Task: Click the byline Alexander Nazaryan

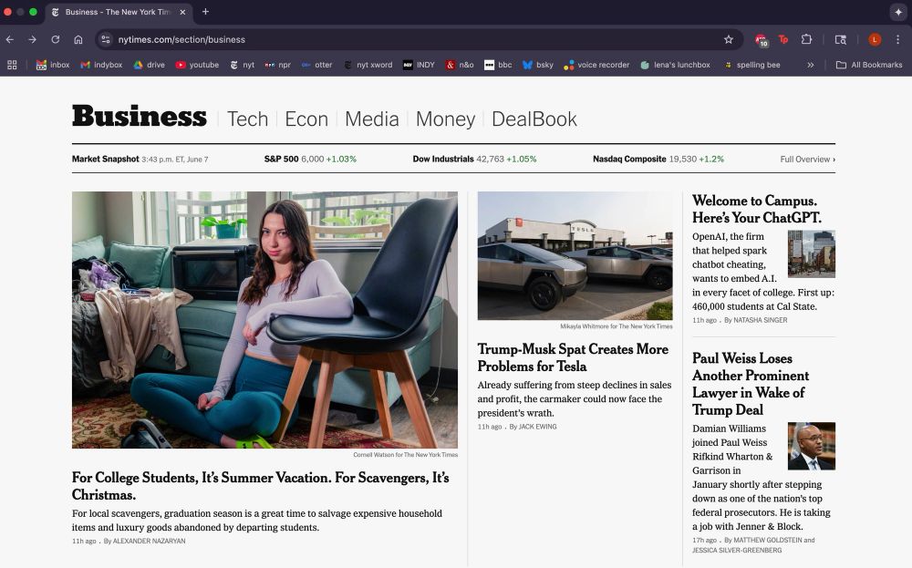Action: (x=149, y=542)
